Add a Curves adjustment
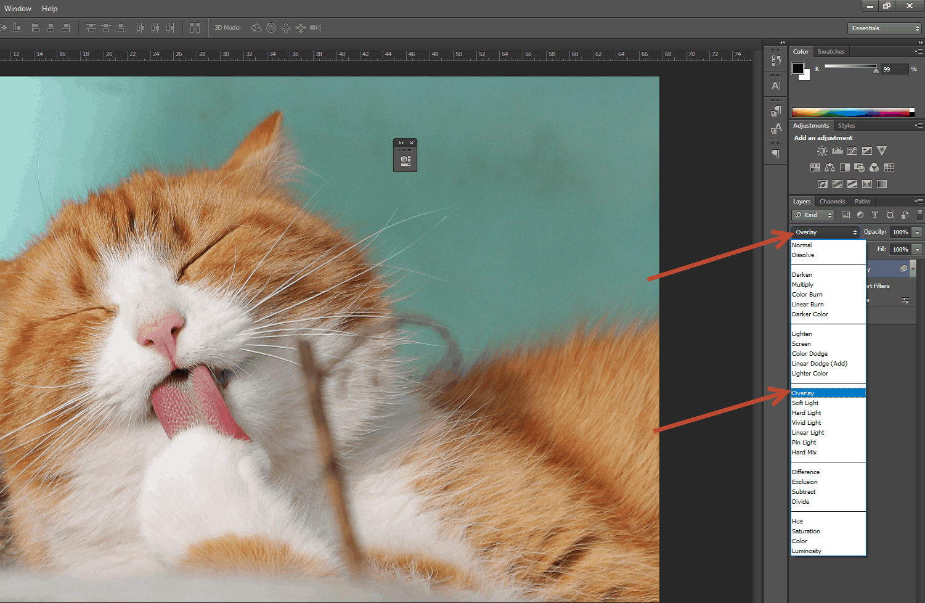Viewport: 925px width, 603px height. [x=852, y=150]
